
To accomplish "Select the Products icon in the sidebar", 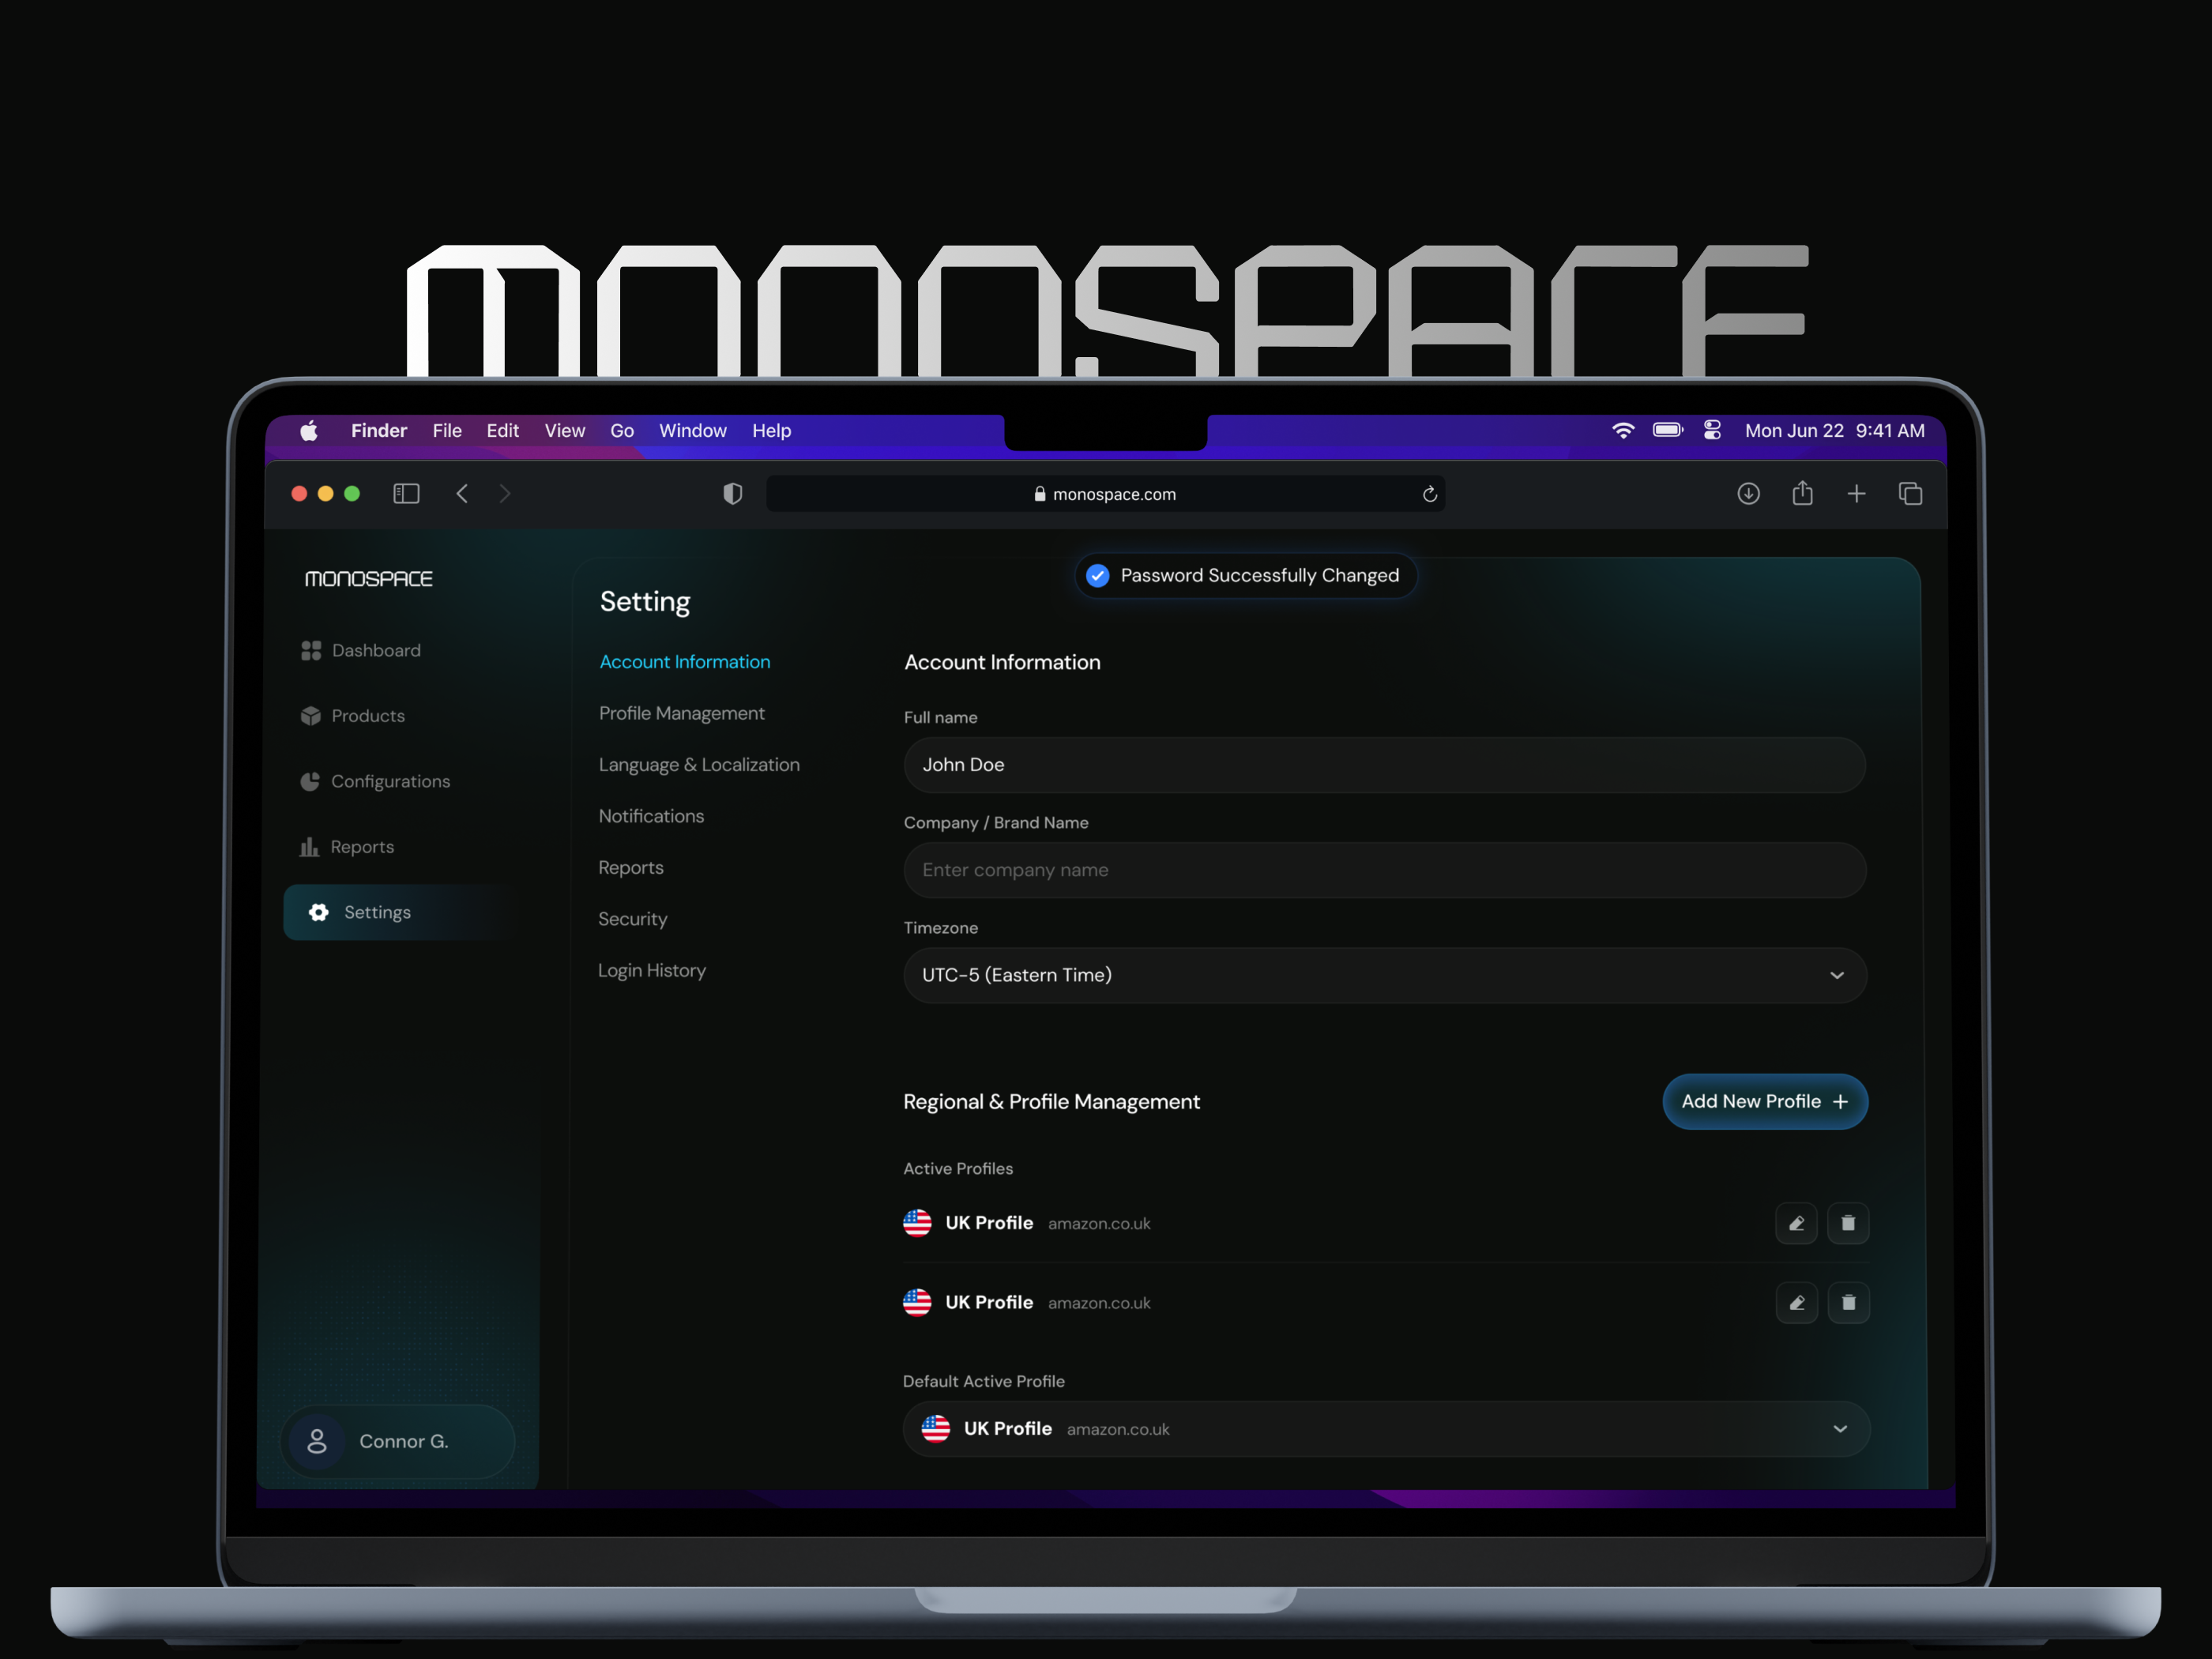I will (x=311, y=715).
